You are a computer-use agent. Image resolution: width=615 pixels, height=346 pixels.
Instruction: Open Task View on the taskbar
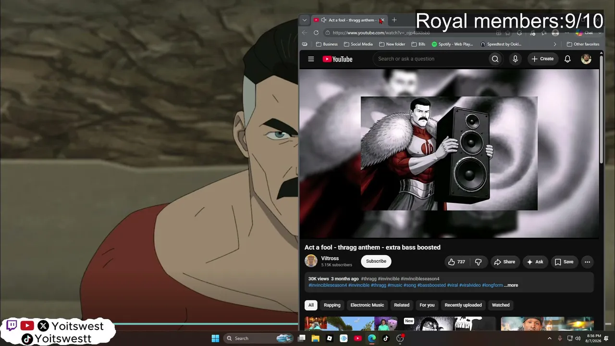(x=301, y=338)
